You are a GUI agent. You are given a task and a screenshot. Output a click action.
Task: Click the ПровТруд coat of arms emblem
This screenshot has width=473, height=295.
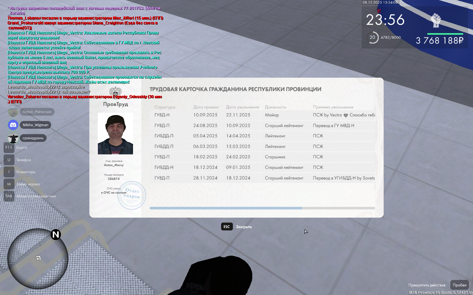[x=115, y=92]
